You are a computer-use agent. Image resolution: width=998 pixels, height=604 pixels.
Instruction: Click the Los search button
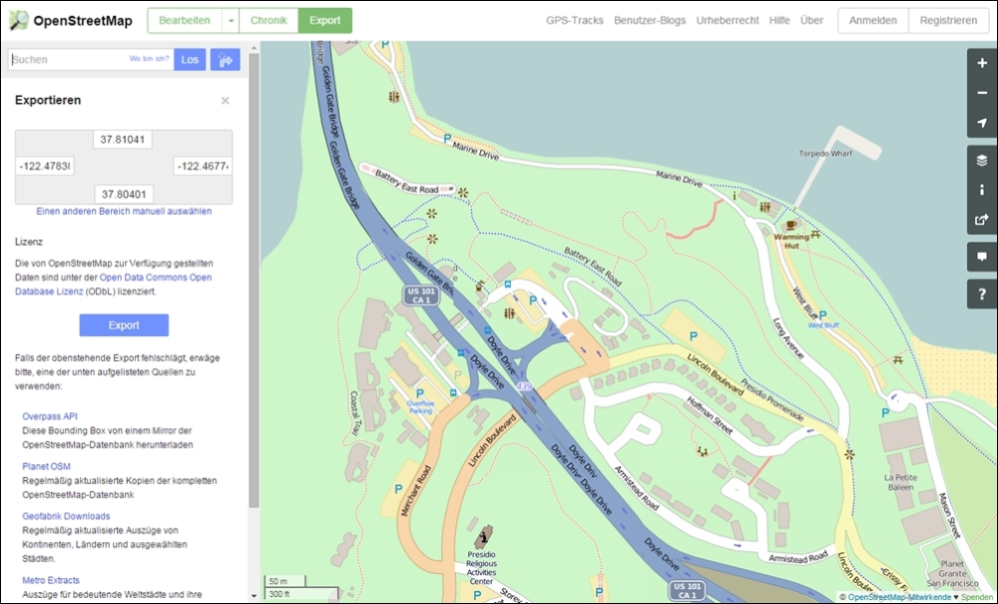pos(190,60)
